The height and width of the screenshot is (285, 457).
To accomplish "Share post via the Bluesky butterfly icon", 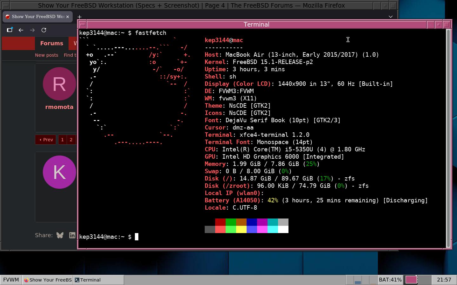I will coord(60,235).
